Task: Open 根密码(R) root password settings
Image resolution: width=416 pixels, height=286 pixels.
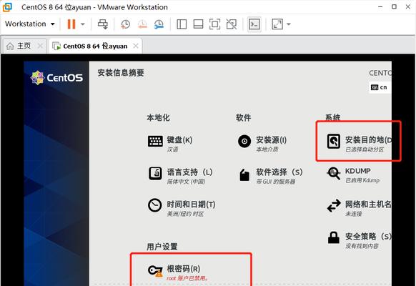Action: [183, 269]
